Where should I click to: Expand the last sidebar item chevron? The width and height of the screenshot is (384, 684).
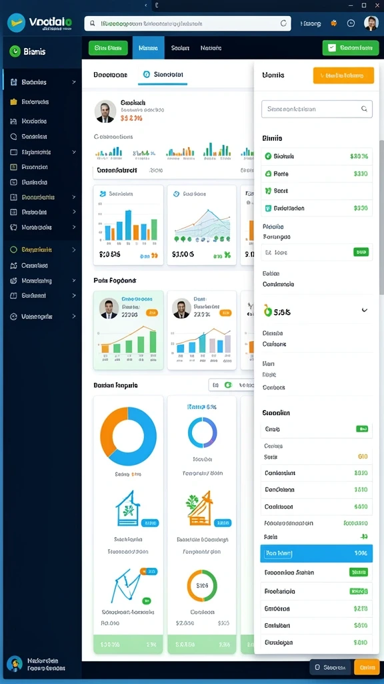[x=74, y=316]
